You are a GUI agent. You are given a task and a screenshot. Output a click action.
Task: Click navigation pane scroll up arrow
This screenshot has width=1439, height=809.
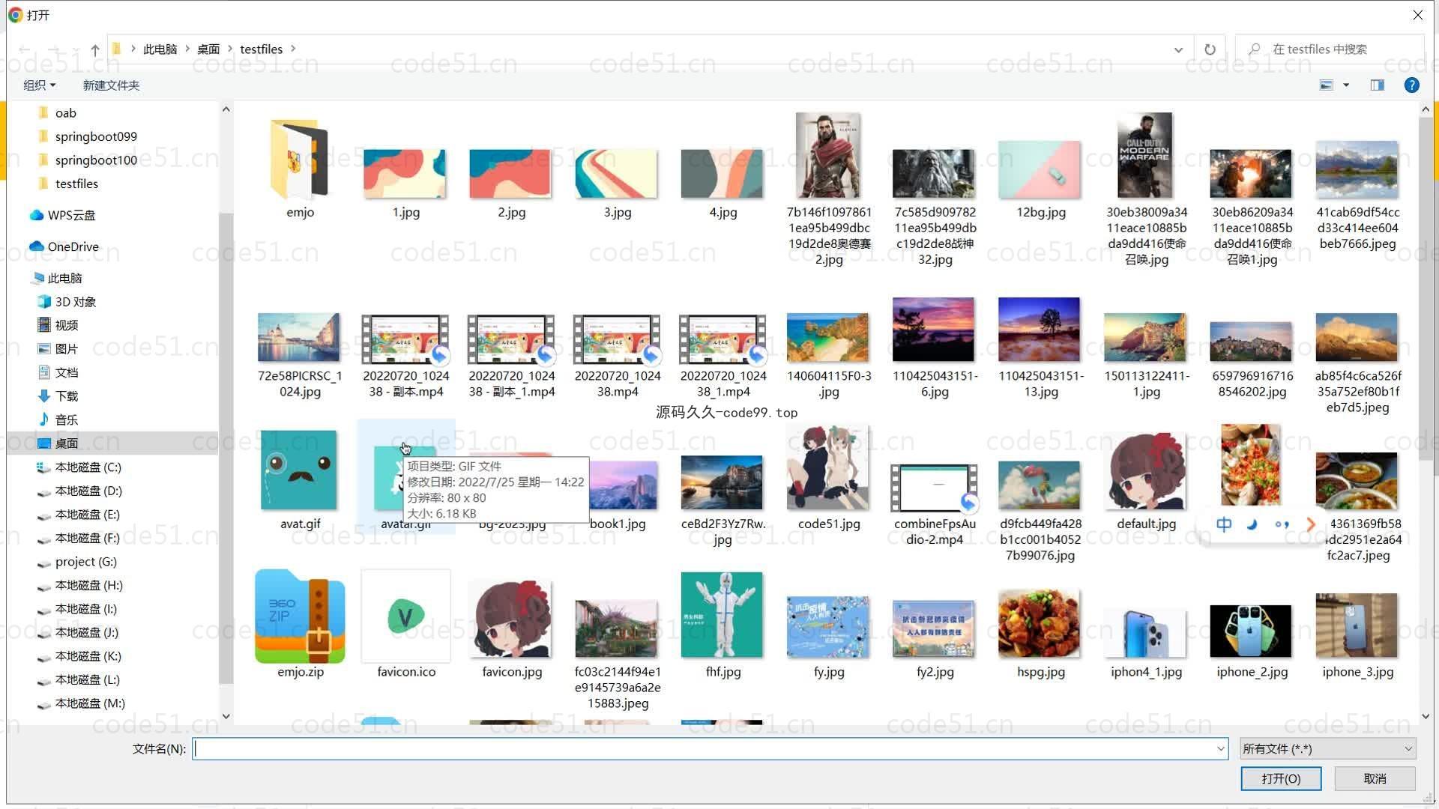(226, 109)
